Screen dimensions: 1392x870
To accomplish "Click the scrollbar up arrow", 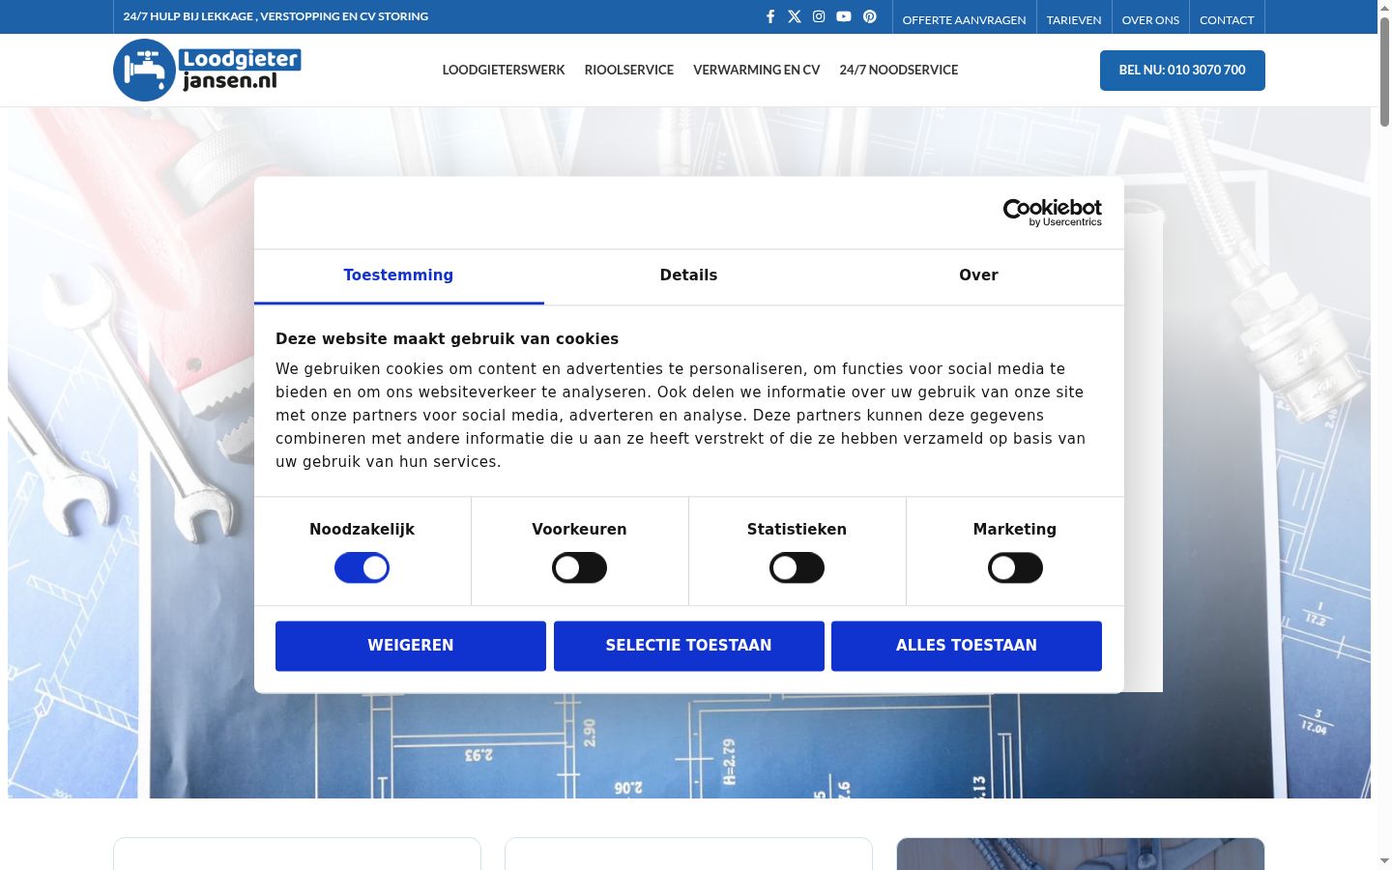I will (x=1384, y=8).
